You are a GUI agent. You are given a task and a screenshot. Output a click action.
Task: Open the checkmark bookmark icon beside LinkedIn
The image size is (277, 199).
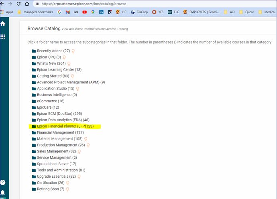(110, 12)
